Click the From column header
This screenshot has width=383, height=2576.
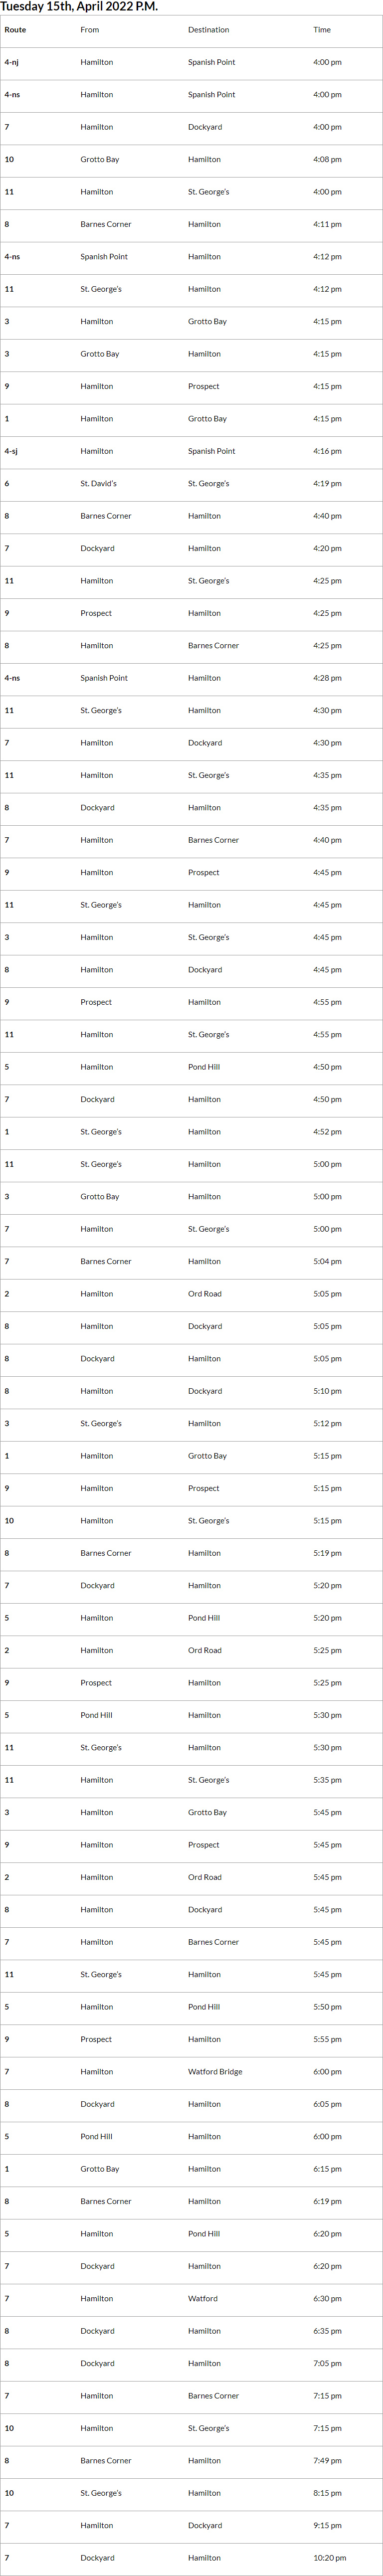[x=90, y=30]
